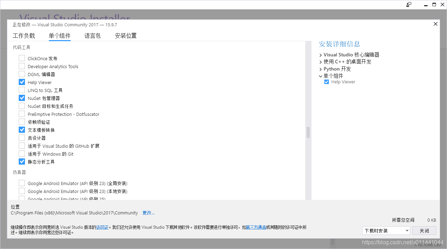This screenshot has width=447, height=249.
Task: Tick the 依赖项验证 checkbox
Action: [x=22, y=122]
